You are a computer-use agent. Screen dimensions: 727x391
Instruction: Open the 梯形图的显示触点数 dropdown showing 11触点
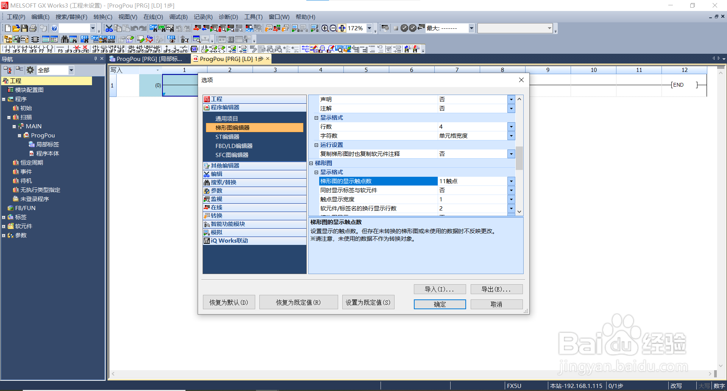point(511,181)
